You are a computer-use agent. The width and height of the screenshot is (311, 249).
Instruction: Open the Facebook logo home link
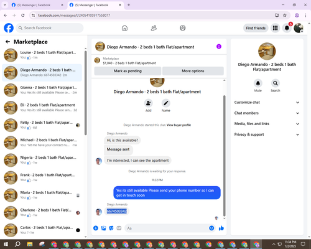click(x=9, y=28)
